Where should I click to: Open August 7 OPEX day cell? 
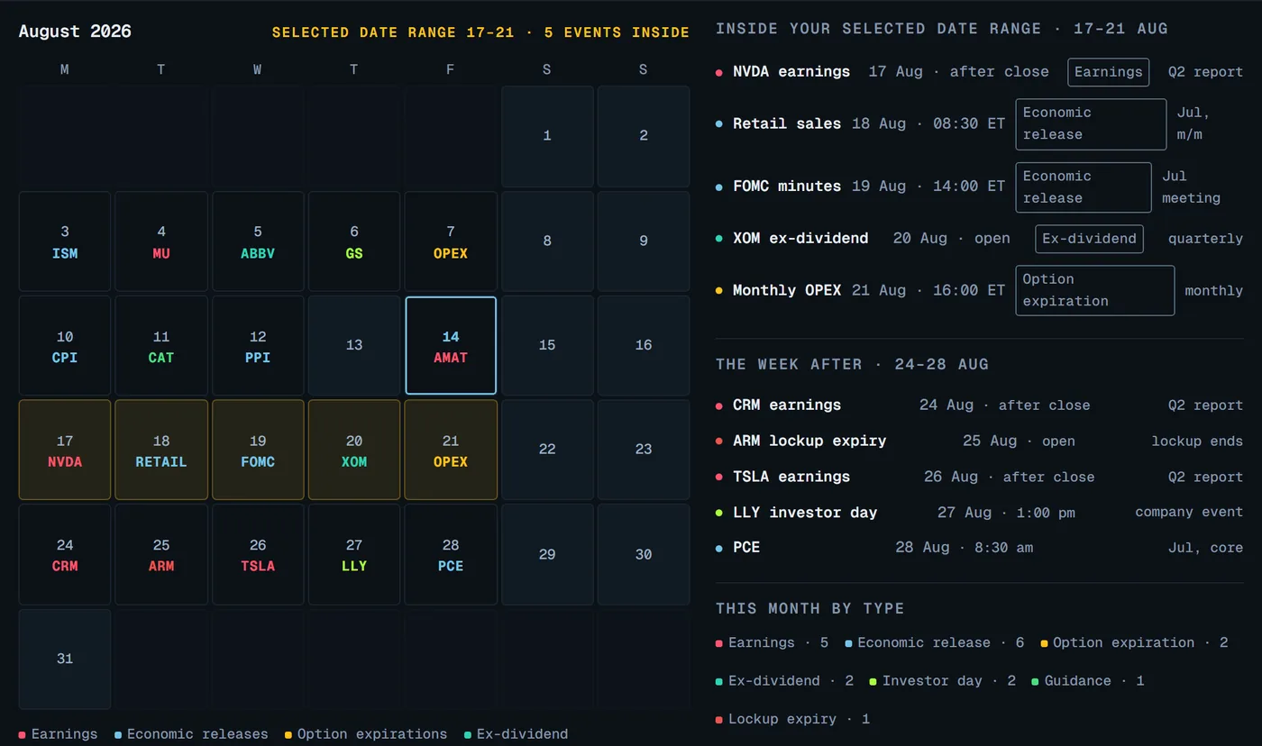coord(451,241)
